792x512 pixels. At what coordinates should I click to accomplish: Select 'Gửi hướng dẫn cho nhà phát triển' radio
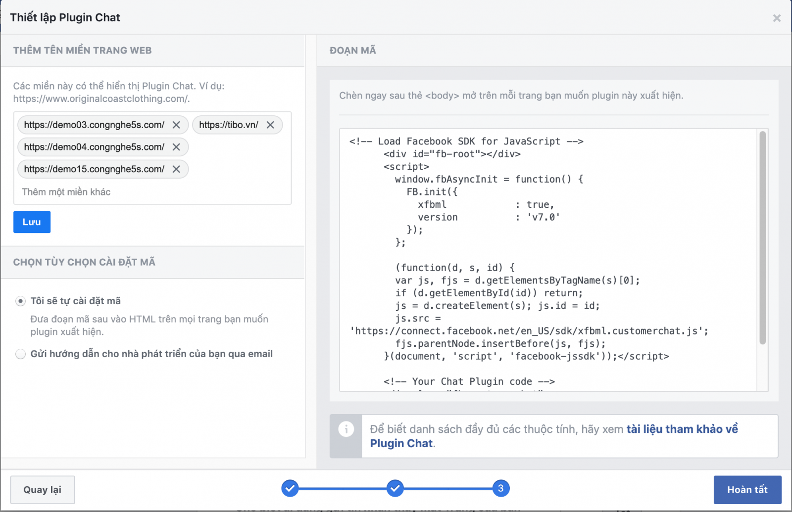click(20, 354)
